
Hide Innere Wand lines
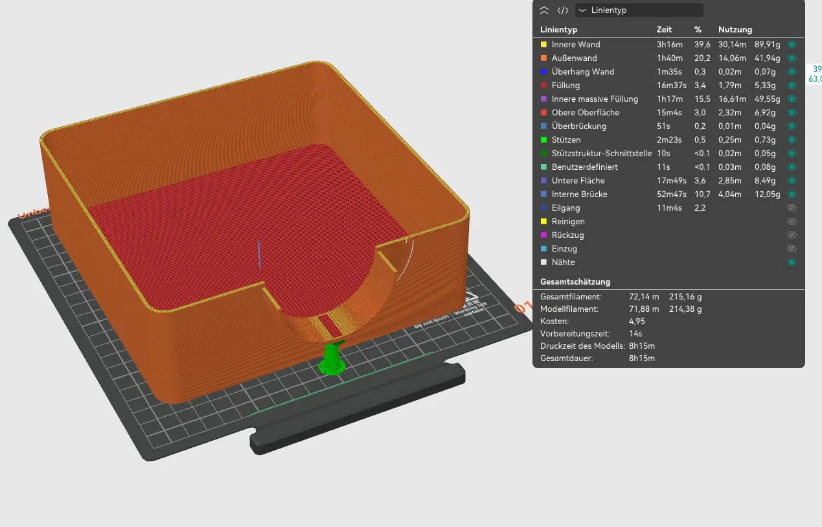(x=792, y=45)
